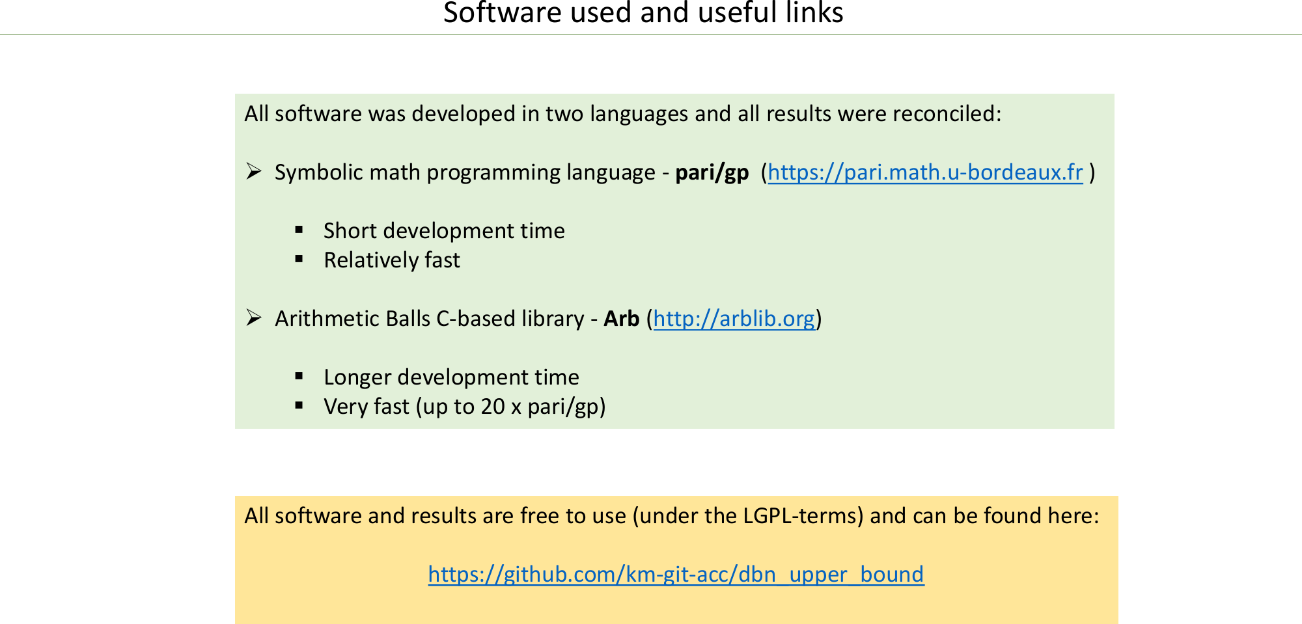The image size is (1302, 624).
Task: Select the text 'Short development time'
Action: pyautogui.click(x=444, y=231)
